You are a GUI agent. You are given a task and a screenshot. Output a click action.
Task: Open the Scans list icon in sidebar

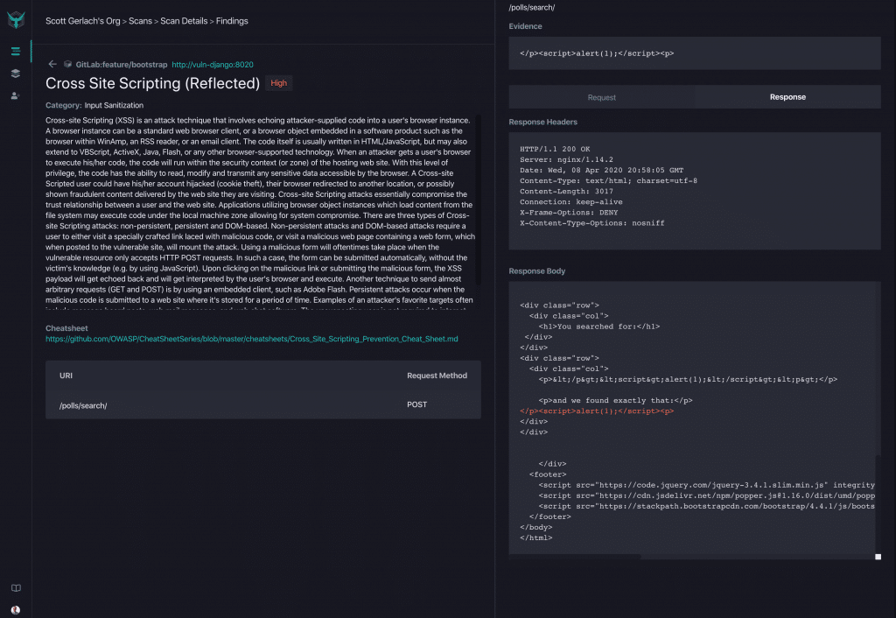(16, 52)
